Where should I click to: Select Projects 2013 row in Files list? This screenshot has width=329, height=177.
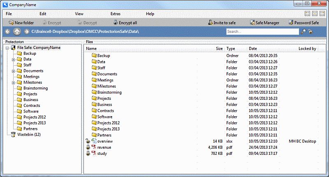204,129
